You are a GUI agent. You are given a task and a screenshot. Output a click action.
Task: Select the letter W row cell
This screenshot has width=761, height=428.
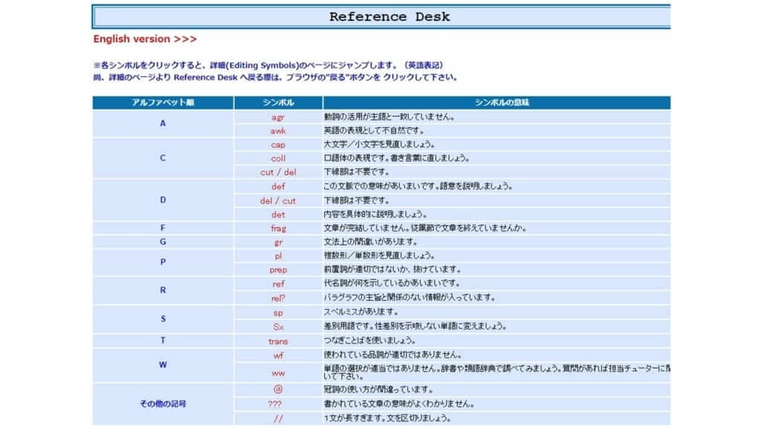pyautogui.click(x=163, y=365)
